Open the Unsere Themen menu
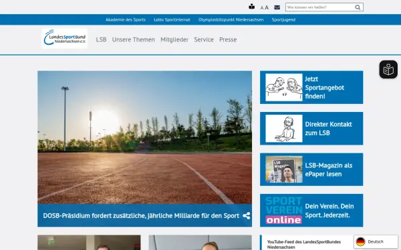This screenshot has width=401, height=250. point(133,39)
